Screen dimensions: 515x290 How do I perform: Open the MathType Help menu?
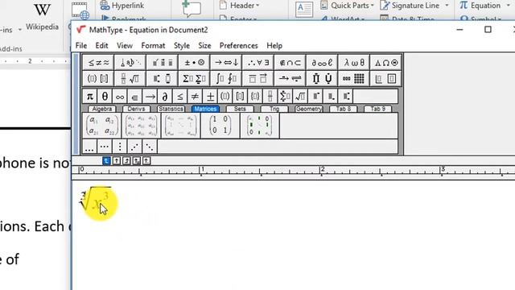274,46
